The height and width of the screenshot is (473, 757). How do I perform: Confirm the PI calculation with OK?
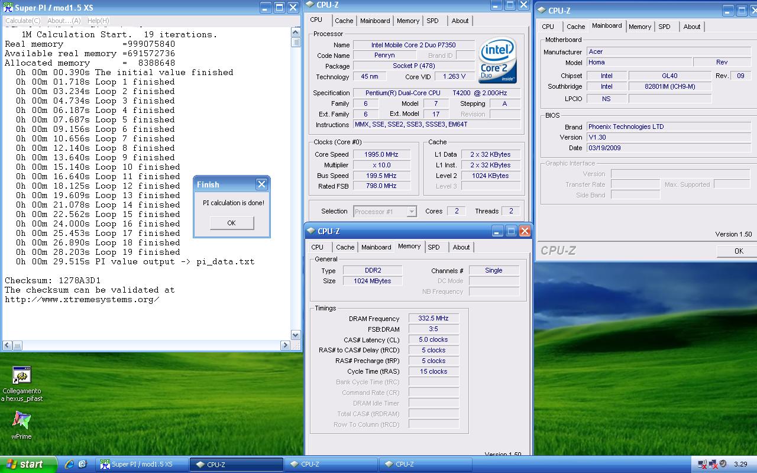point(231,223)
